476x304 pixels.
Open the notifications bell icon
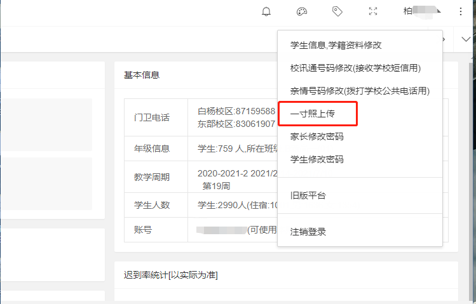tap(266, 11)
